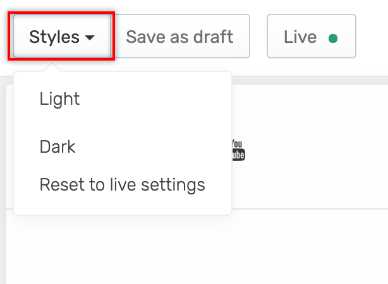Click the Save as draft button
The height and width of the screenshot is (284, 388).
coord(180,36)
